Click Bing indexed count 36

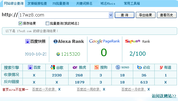click(144, 75)
